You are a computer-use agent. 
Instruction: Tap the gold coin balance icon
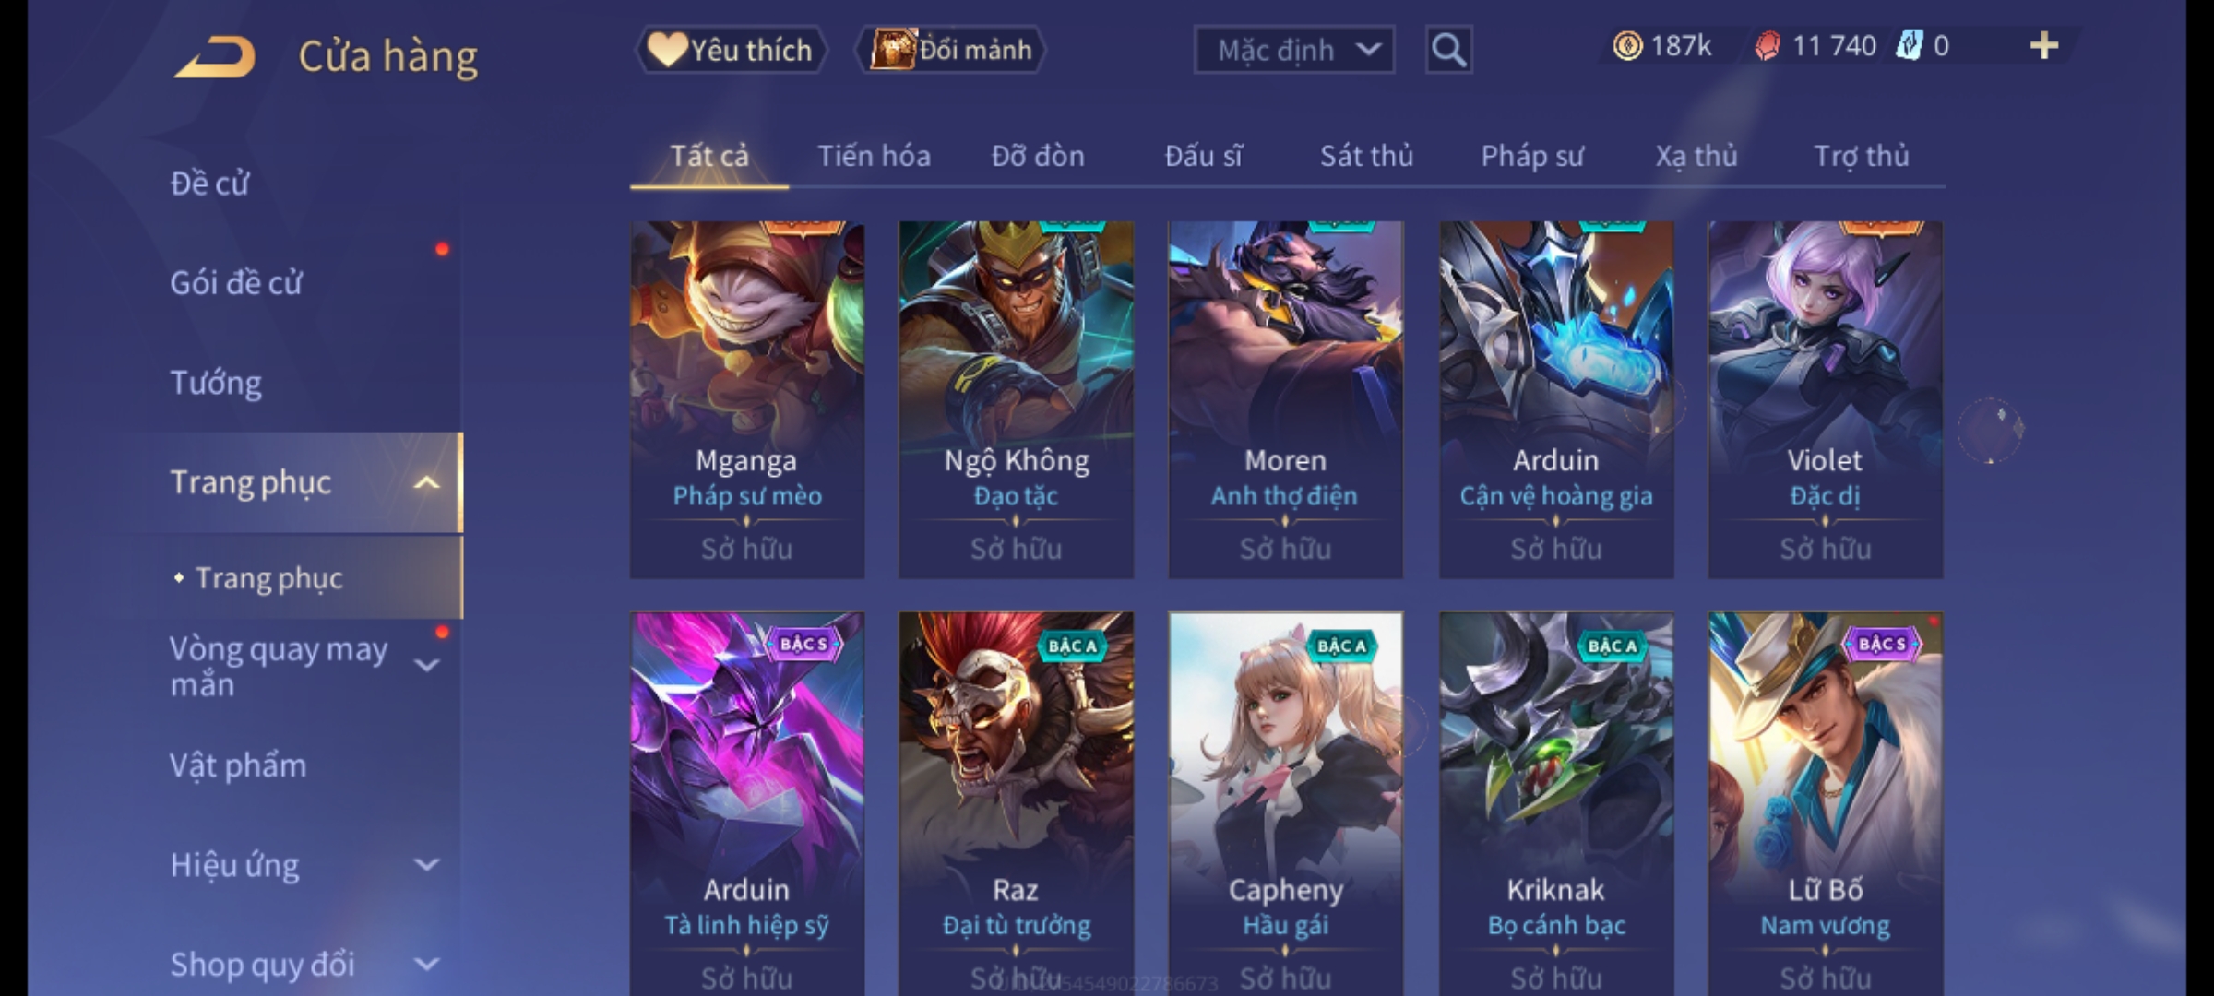point(1627,46)
